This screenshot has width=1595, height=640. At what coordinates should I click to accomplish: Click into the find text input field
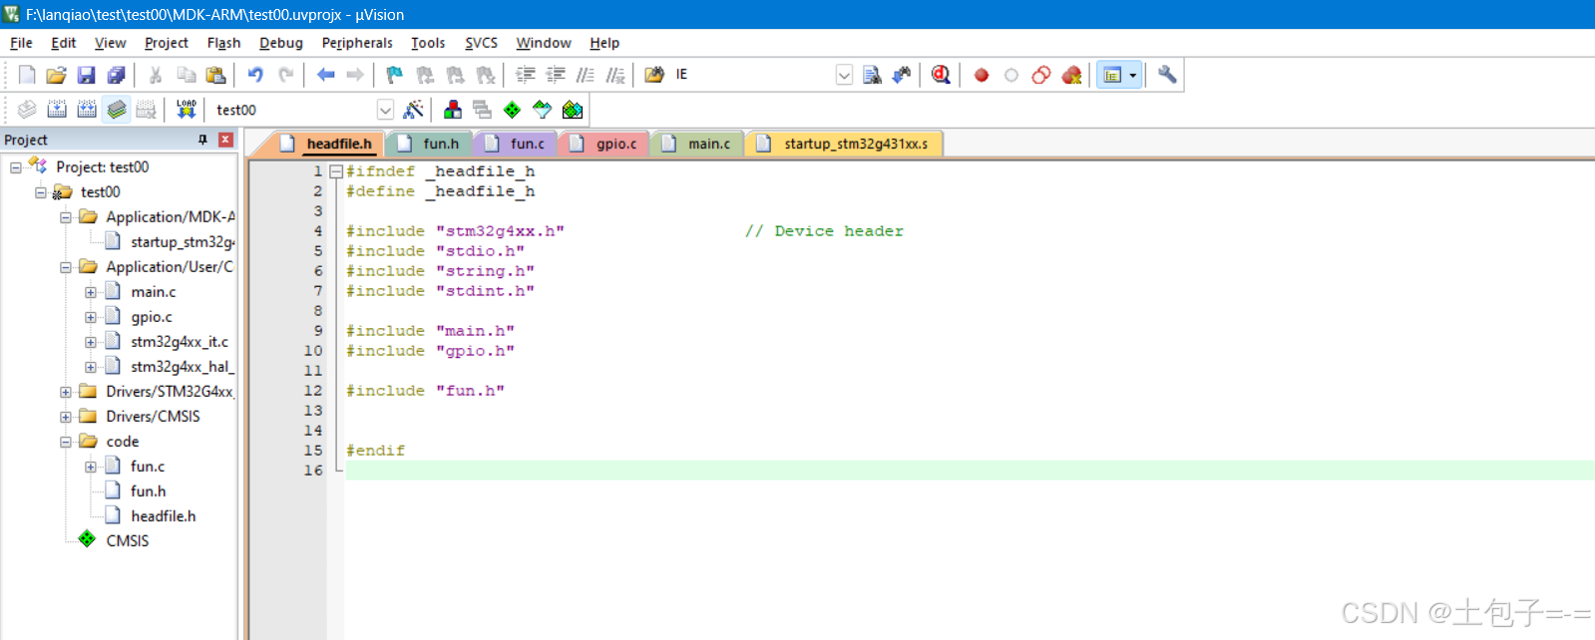click(753, 75)
